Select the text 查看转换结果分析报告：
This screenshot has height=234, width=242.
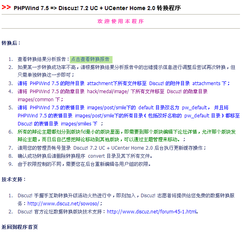click(x=44, y=59)
